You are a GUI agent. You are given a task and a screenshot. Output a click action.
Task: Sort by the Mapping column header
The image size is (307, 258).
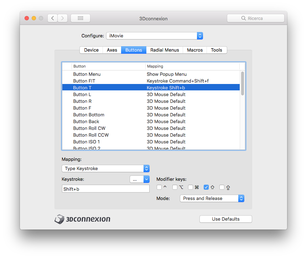pyautogui.click(x=192, y=66)
